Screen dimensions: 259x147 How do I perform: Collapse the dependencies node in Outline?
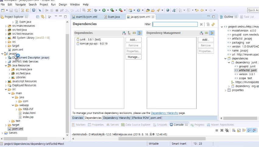point(225,58)
